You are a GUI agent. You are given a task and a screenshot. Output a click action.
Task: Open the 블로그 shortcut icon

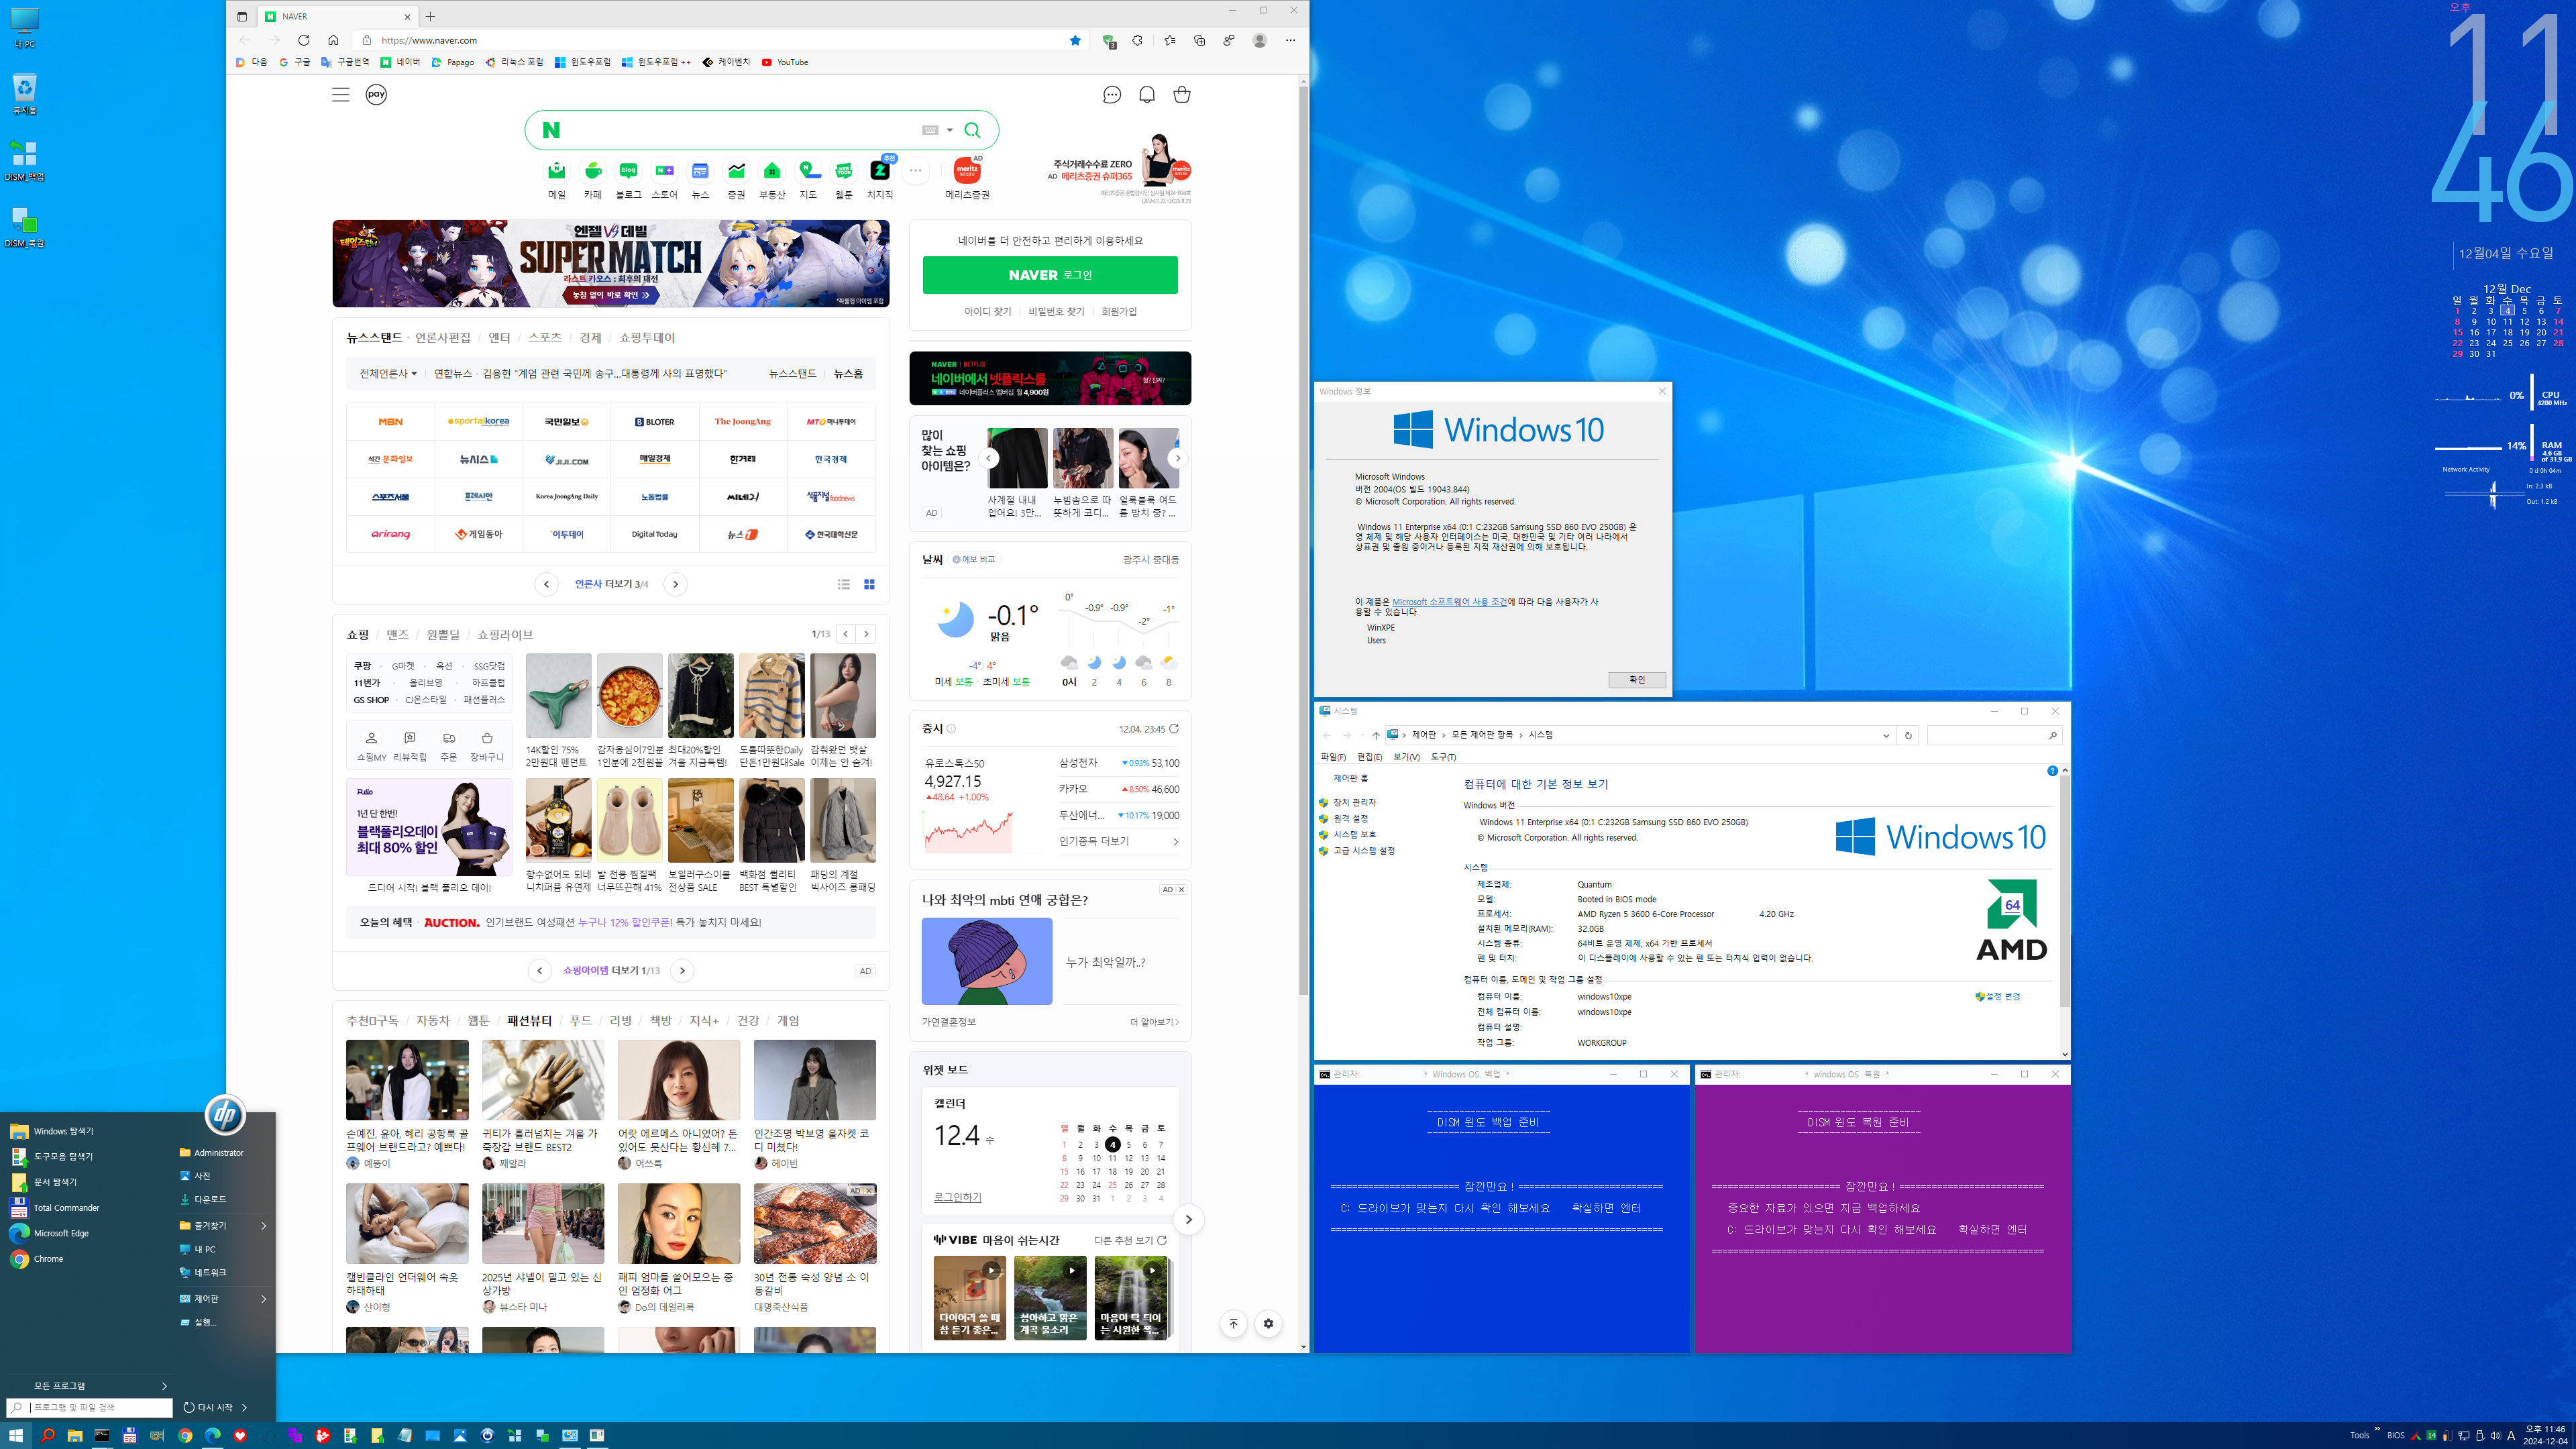(628, 171)
